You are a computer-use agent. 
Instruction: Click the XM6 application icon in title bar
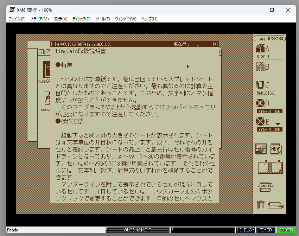coord(12,10)
